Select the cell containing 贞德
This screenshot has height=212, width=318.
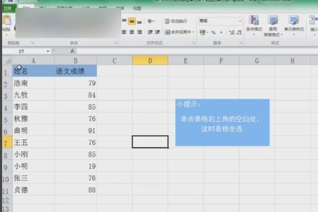coord(33,190)
